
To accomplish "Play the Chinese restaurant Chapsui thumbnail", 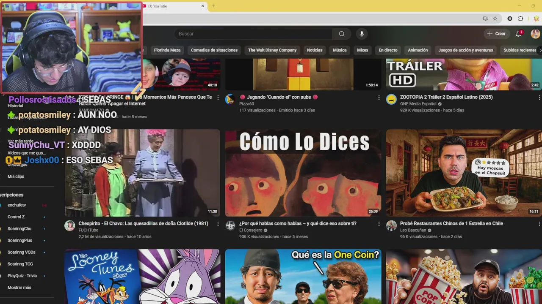I will [x=464, y=173].
